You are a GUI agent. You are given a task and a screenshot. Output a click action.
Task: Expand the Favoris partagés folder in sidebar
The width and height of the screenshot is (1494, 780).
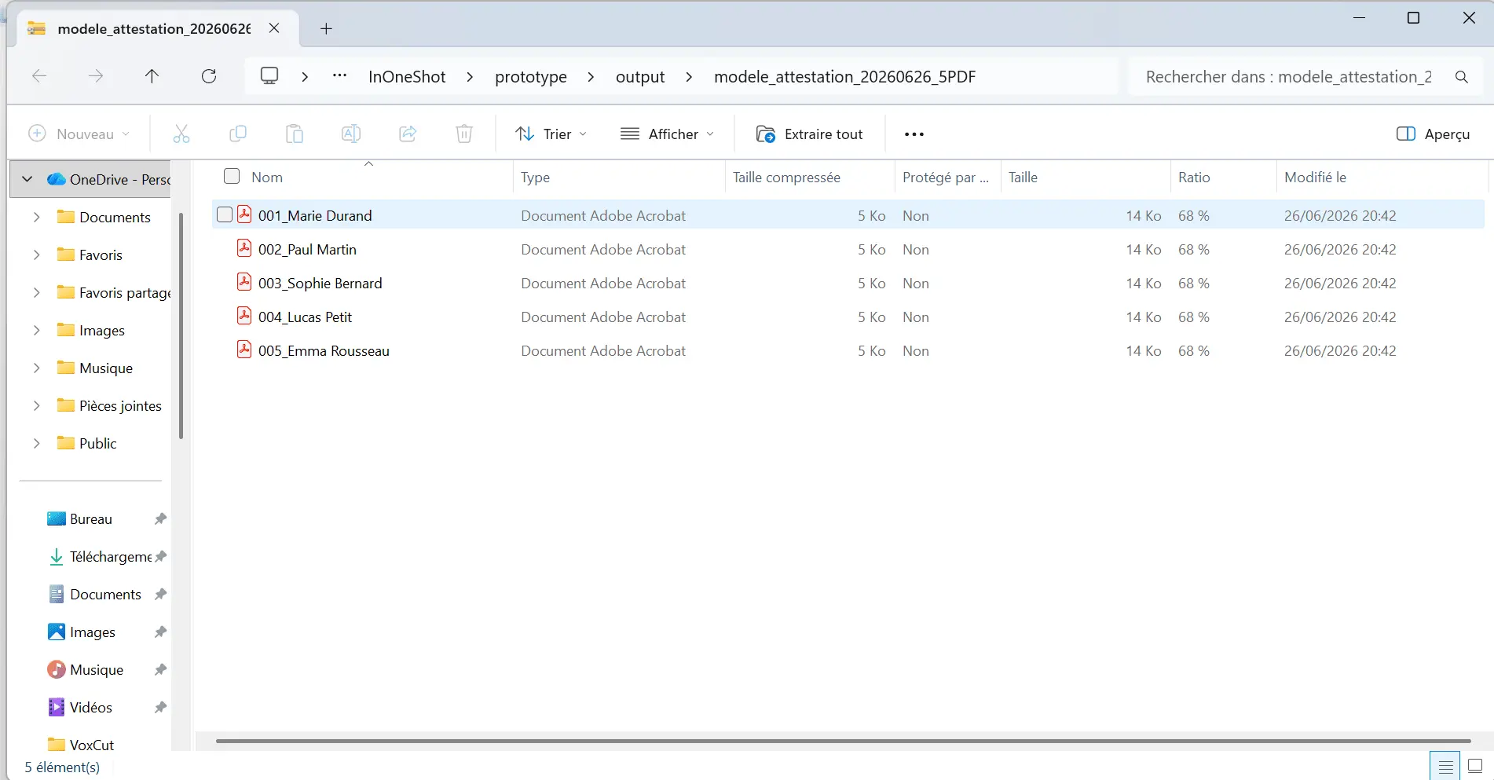click(x=36, y=292)
